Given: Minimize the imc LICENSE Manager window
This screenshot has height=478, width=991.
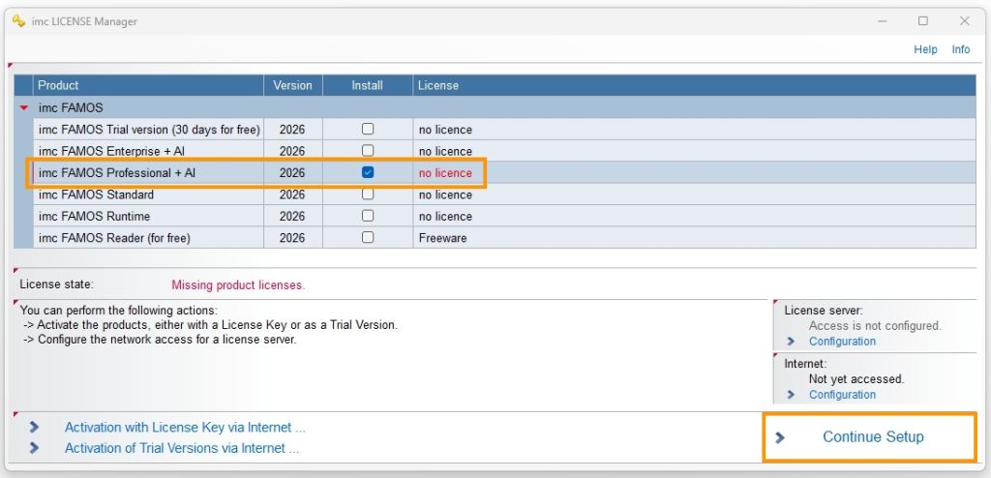Looking at the screenshot, I should click(883, 21).
